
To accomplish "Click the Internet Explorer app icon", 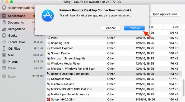I will tap(48, 48).
